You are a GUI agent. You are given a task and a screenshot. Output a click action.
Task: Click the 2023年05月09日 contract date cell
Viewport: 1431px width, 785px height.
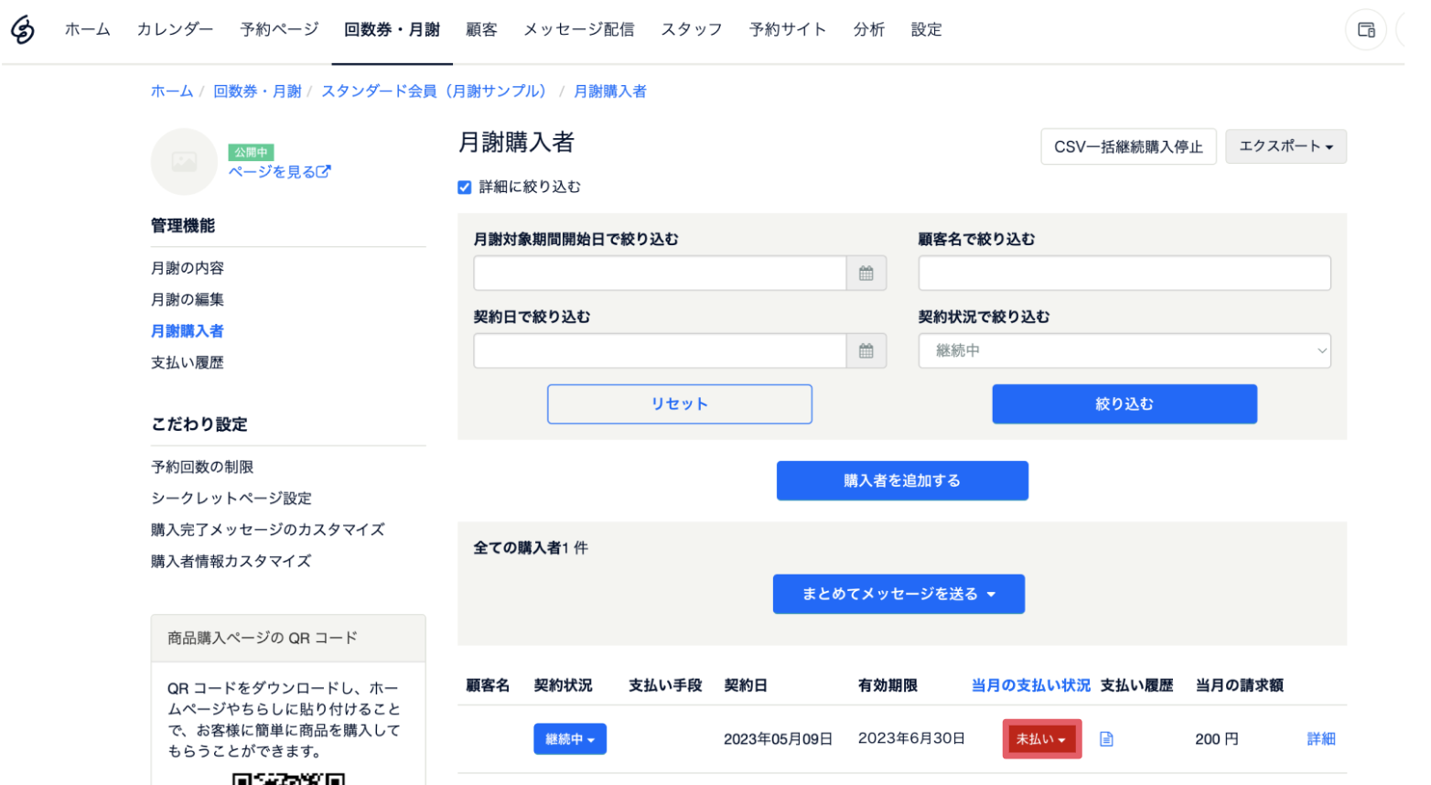coord(778,739)
